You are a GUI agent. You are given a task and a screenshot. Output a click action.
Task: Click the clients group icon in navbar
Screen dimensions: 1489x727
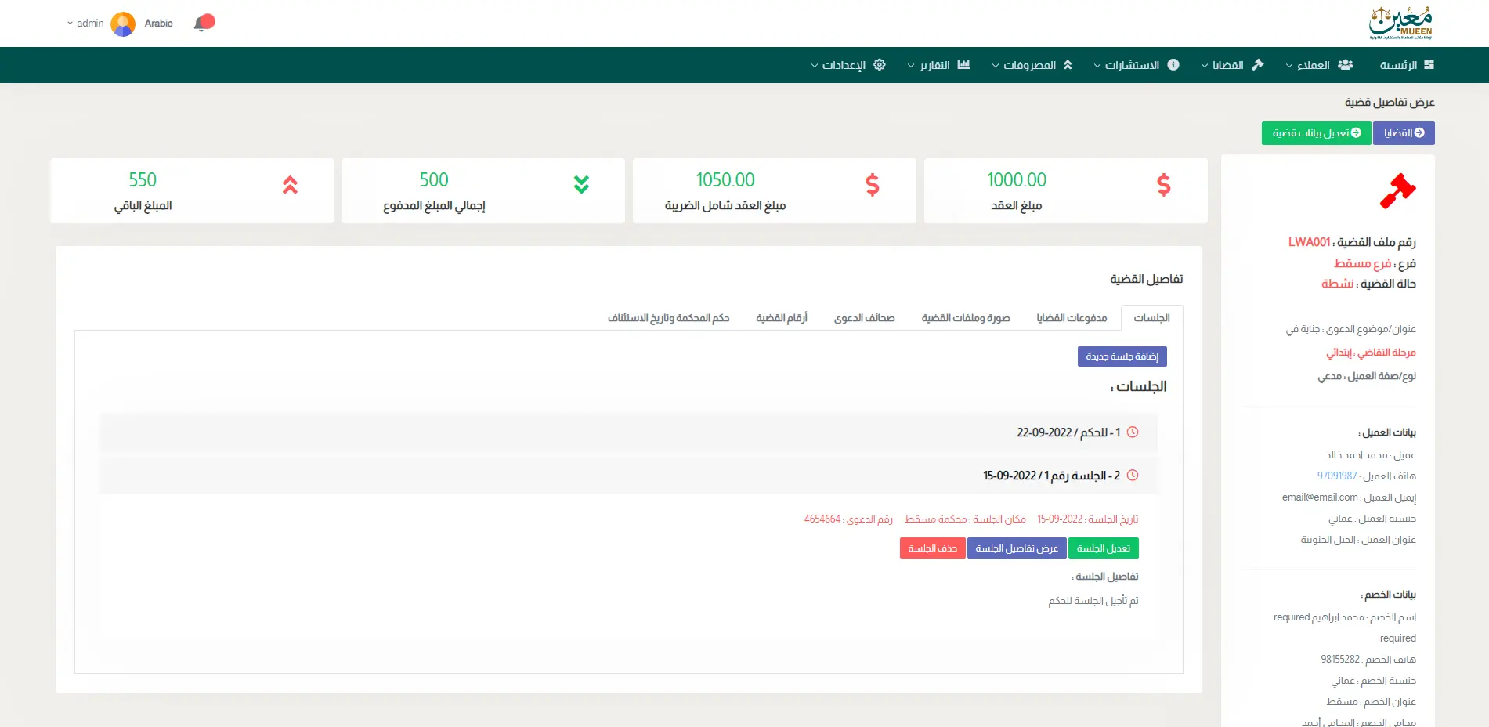point(1345,65)
